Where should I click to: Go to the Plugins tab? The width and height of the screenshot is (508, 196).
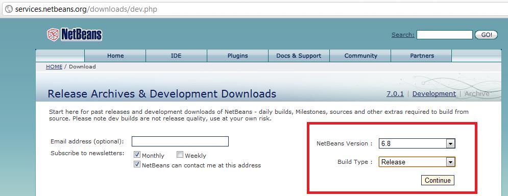click(x=237, y=56)
